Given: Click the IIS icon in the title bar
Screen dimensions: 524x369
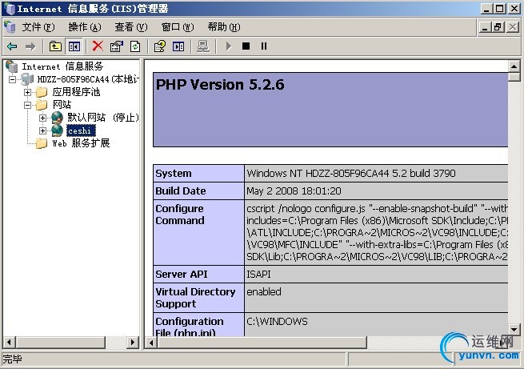Looking at the screenshot, I should [10, 8].
